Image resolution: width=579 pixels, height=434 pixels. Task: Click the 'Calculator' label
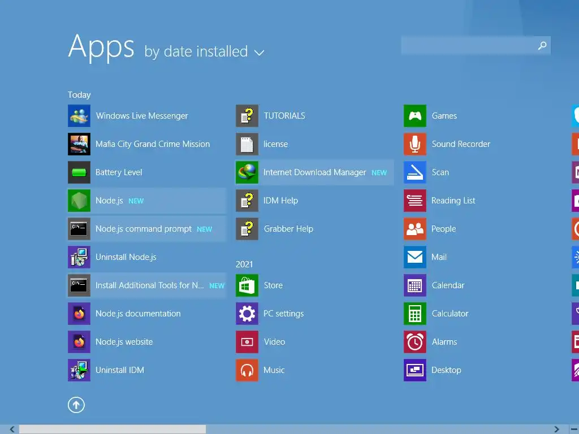pos(450,314)
